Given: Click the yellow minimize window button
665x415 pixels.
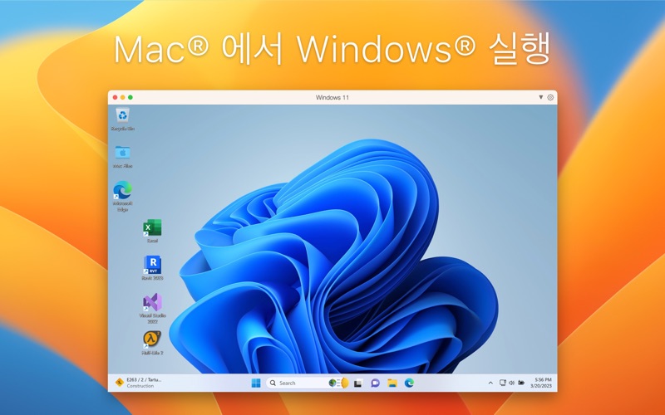Looking at the screenshot, I should click(x=122, y=97).
